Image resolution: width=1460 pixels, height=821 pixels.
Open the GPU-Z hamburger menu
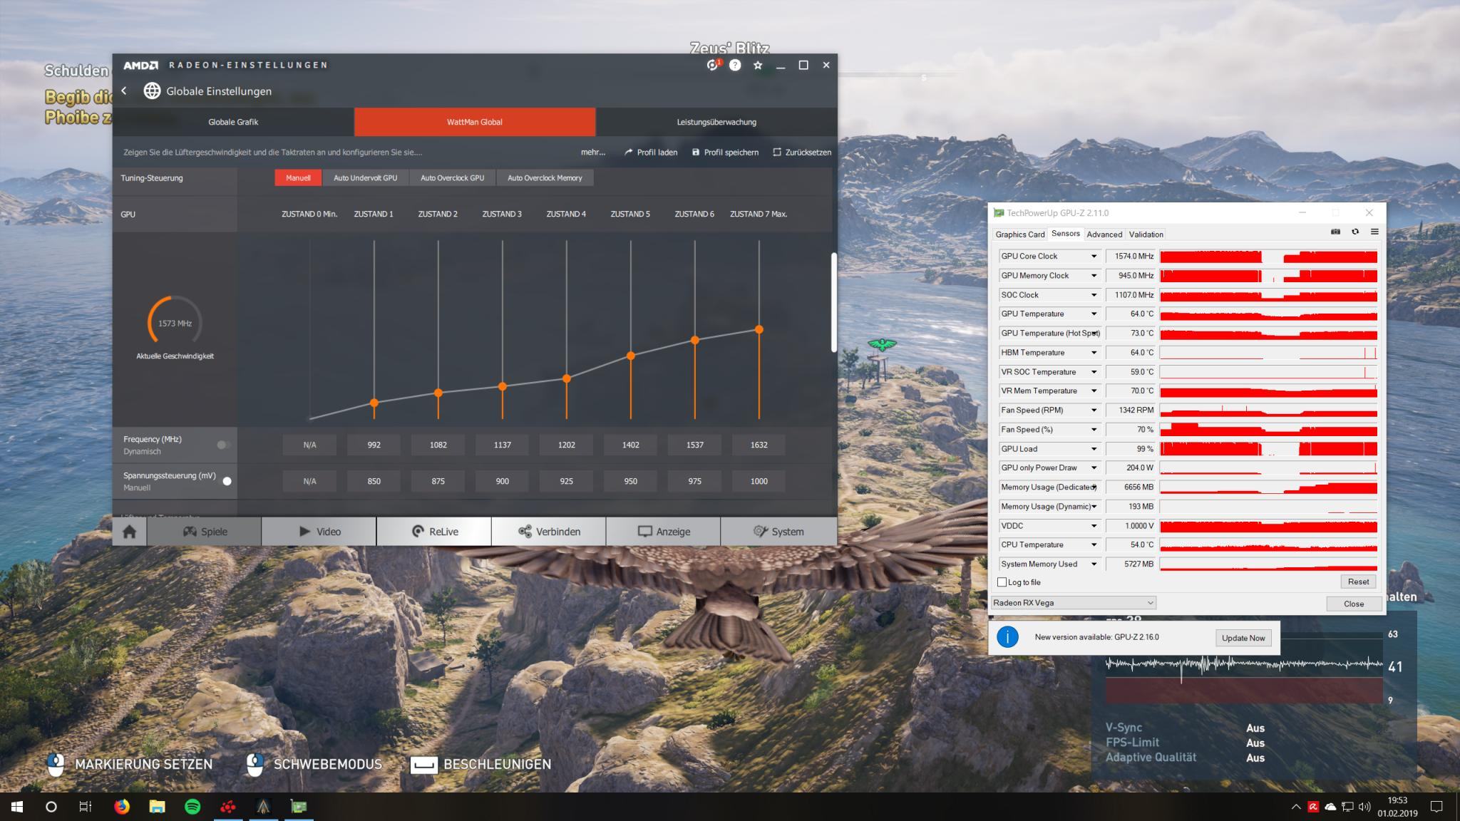(1374, 232)
